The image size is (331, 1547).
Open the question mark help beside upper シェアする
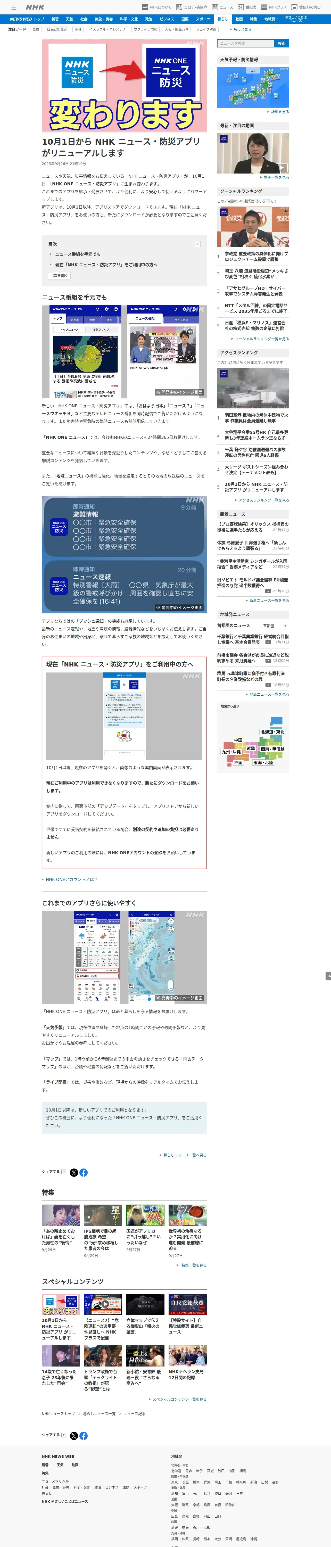64,1172
